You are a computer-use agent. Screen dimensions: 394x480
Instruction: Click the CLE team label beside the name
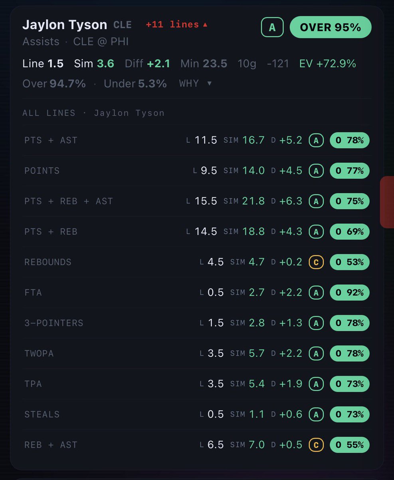(x=123, y=25)
